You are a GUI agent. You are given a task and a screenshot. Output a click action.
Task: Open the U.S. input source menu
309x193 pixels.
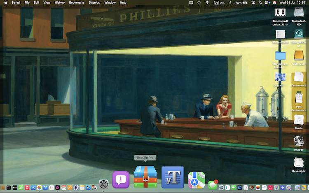tap(219, 2)
